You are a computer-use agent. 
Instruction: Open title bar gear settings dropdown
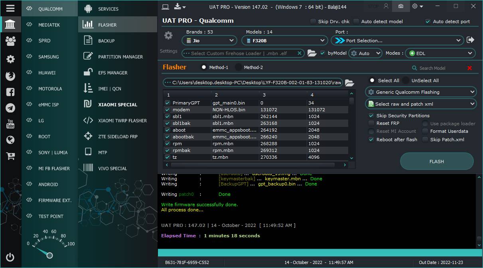click(x=418, y=6)
